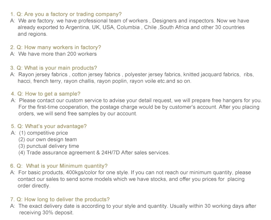Select the question about number of workers

pyautogui.click(x=56, y=47)
